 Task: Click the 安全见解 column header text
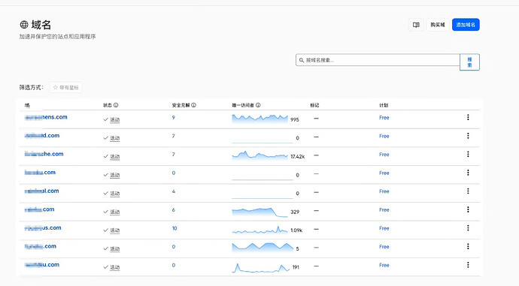[181, 105]
